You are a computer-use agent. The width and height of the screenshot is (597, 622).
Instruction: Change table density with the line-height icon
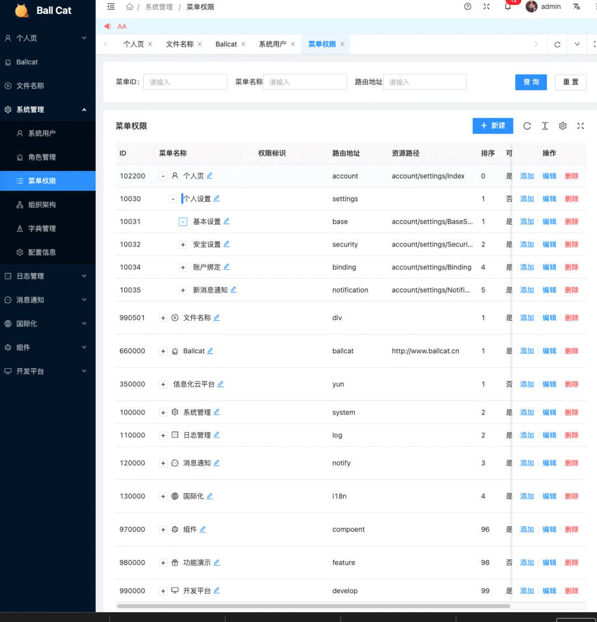click(544, 126)
